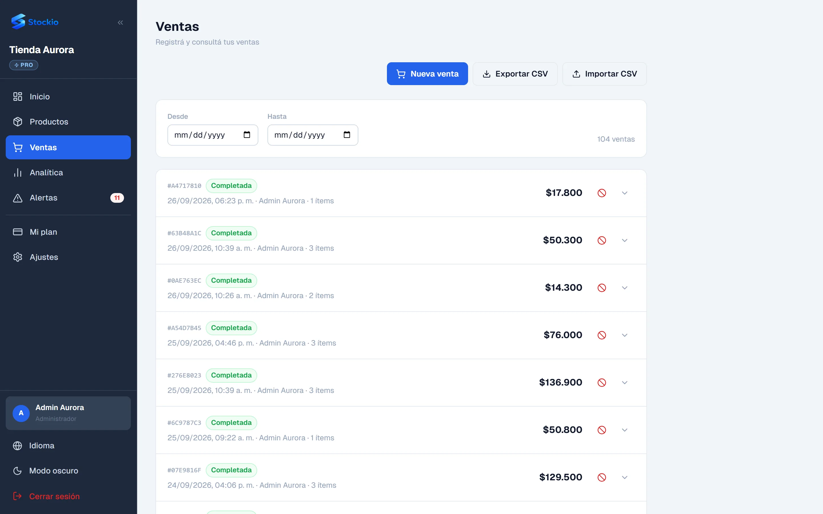Void the $76.000 sale with the red icon

click(602, 335)
